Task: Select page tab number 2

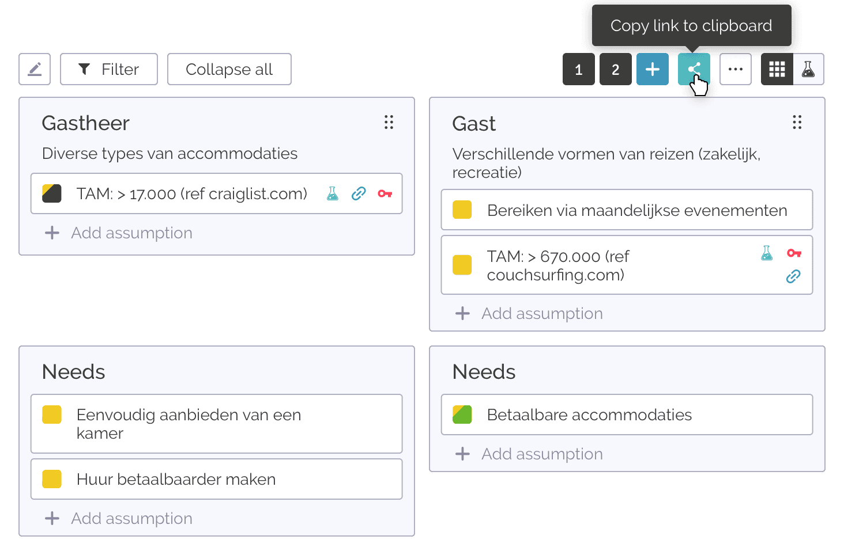Action: point(615,69)
